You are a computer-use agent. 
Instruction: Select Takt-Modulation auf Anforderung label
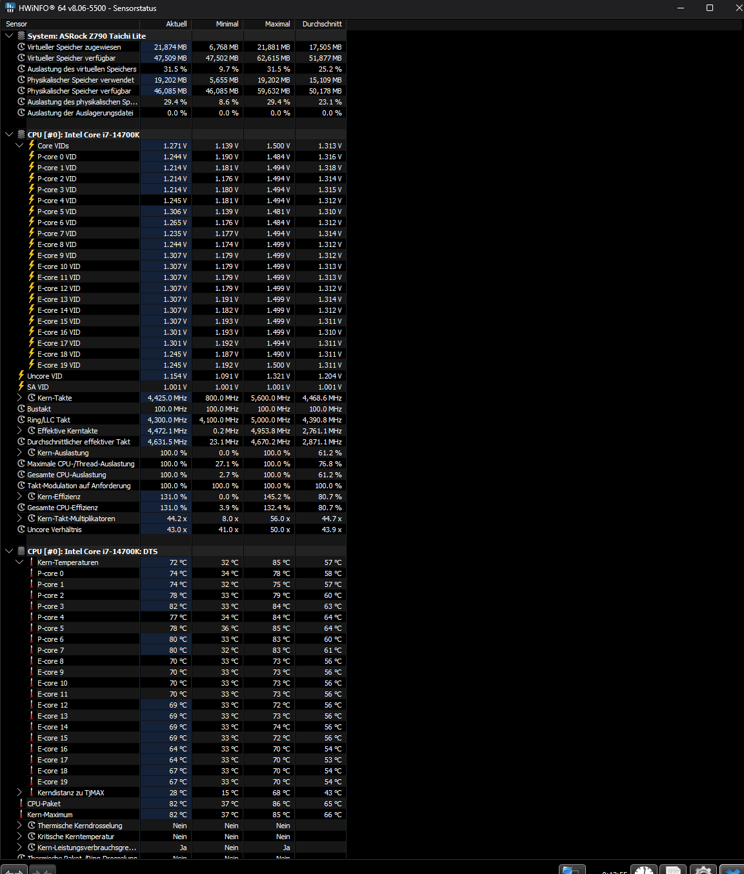(x=79, y=486)
